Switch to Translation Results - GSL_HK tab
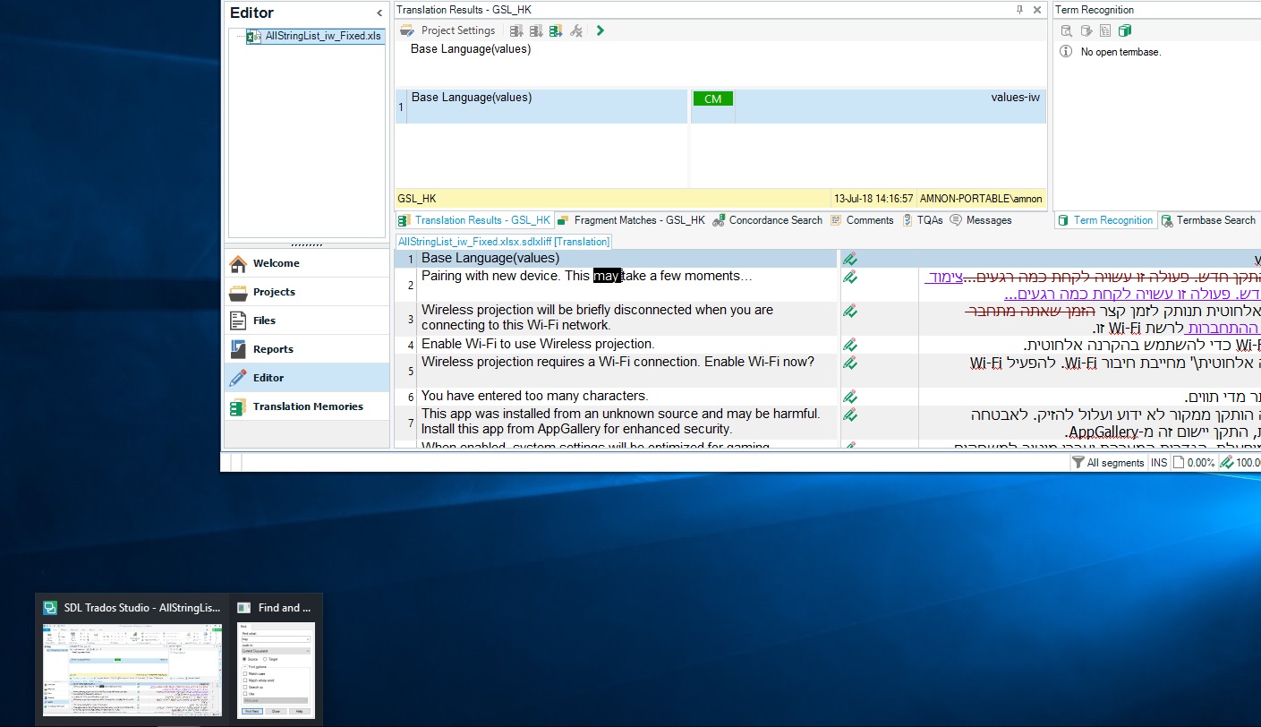The width and height of the screenshot is (1261, 727). 474,220
